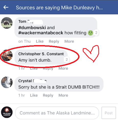Open the #dumbowski hashtag
The height and width of the screenshot is (123, 118).
tap(32, 28)
